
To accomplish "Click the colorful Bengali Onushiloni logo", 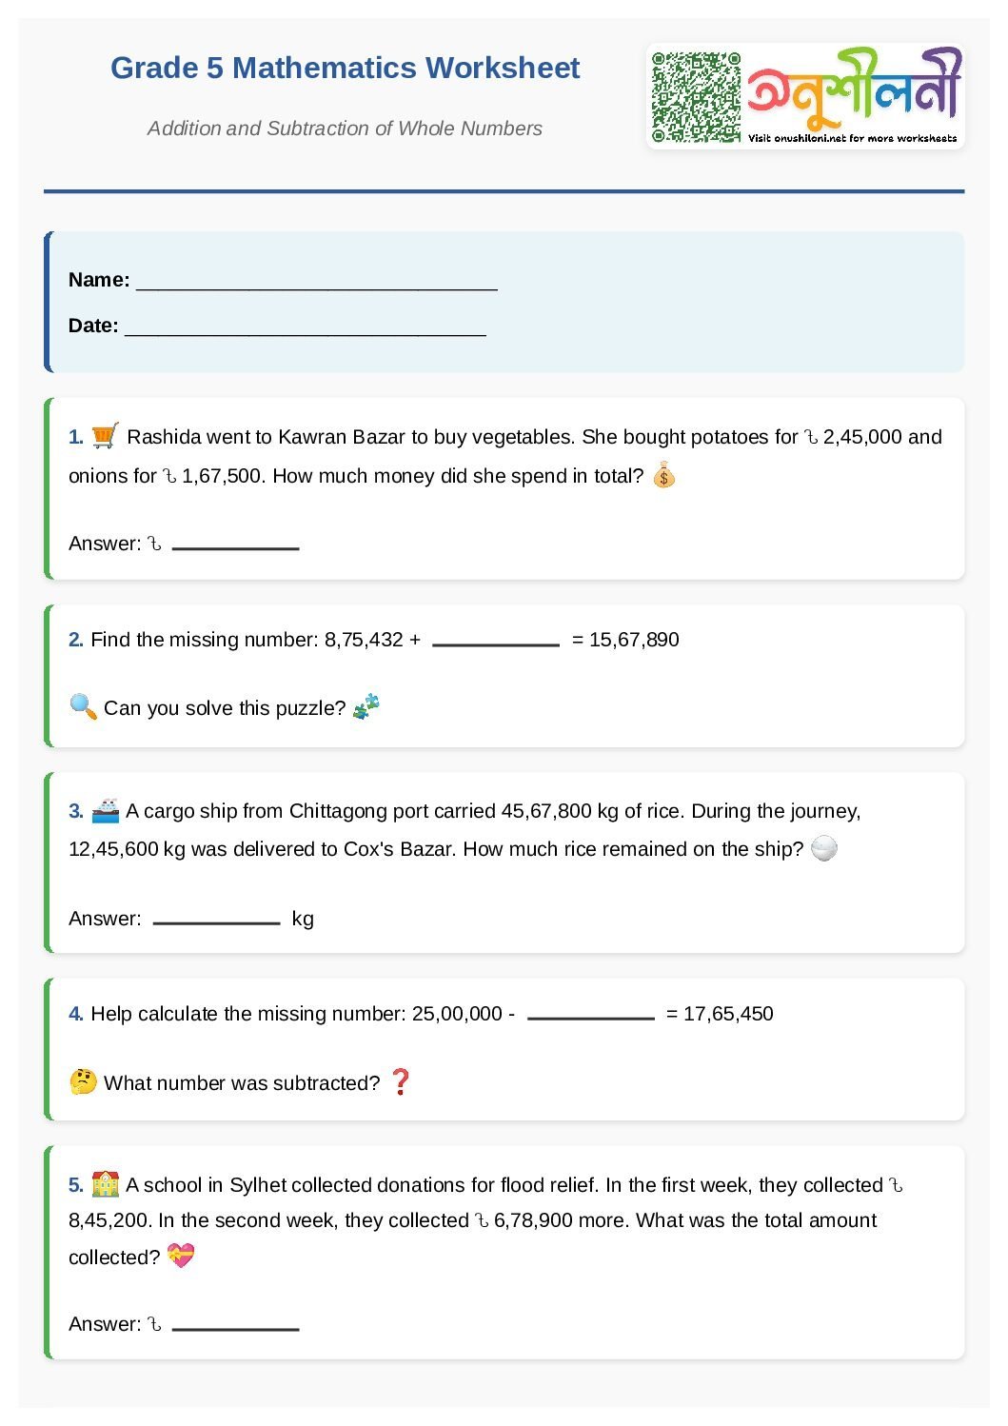I will (854, 89).
